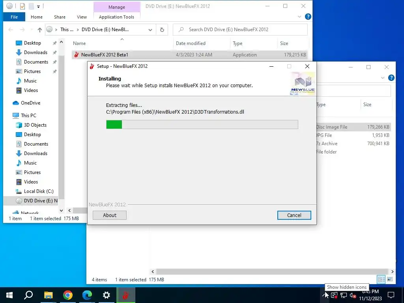Select OneDrive in navigation pane
Viewport: 404px width, 303px height.
[x=30, y=103]
